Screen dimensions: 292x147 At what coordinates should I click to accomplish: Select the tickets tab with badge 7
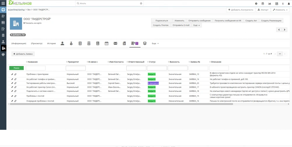click(x=135, y=44)
